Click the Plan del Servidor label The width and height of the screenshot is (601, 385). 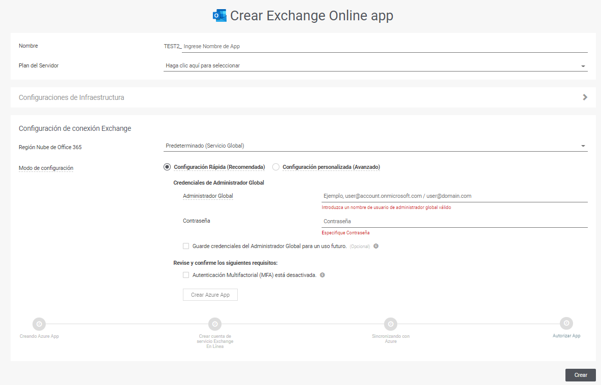pyautogui.click(x=39, y=65)
